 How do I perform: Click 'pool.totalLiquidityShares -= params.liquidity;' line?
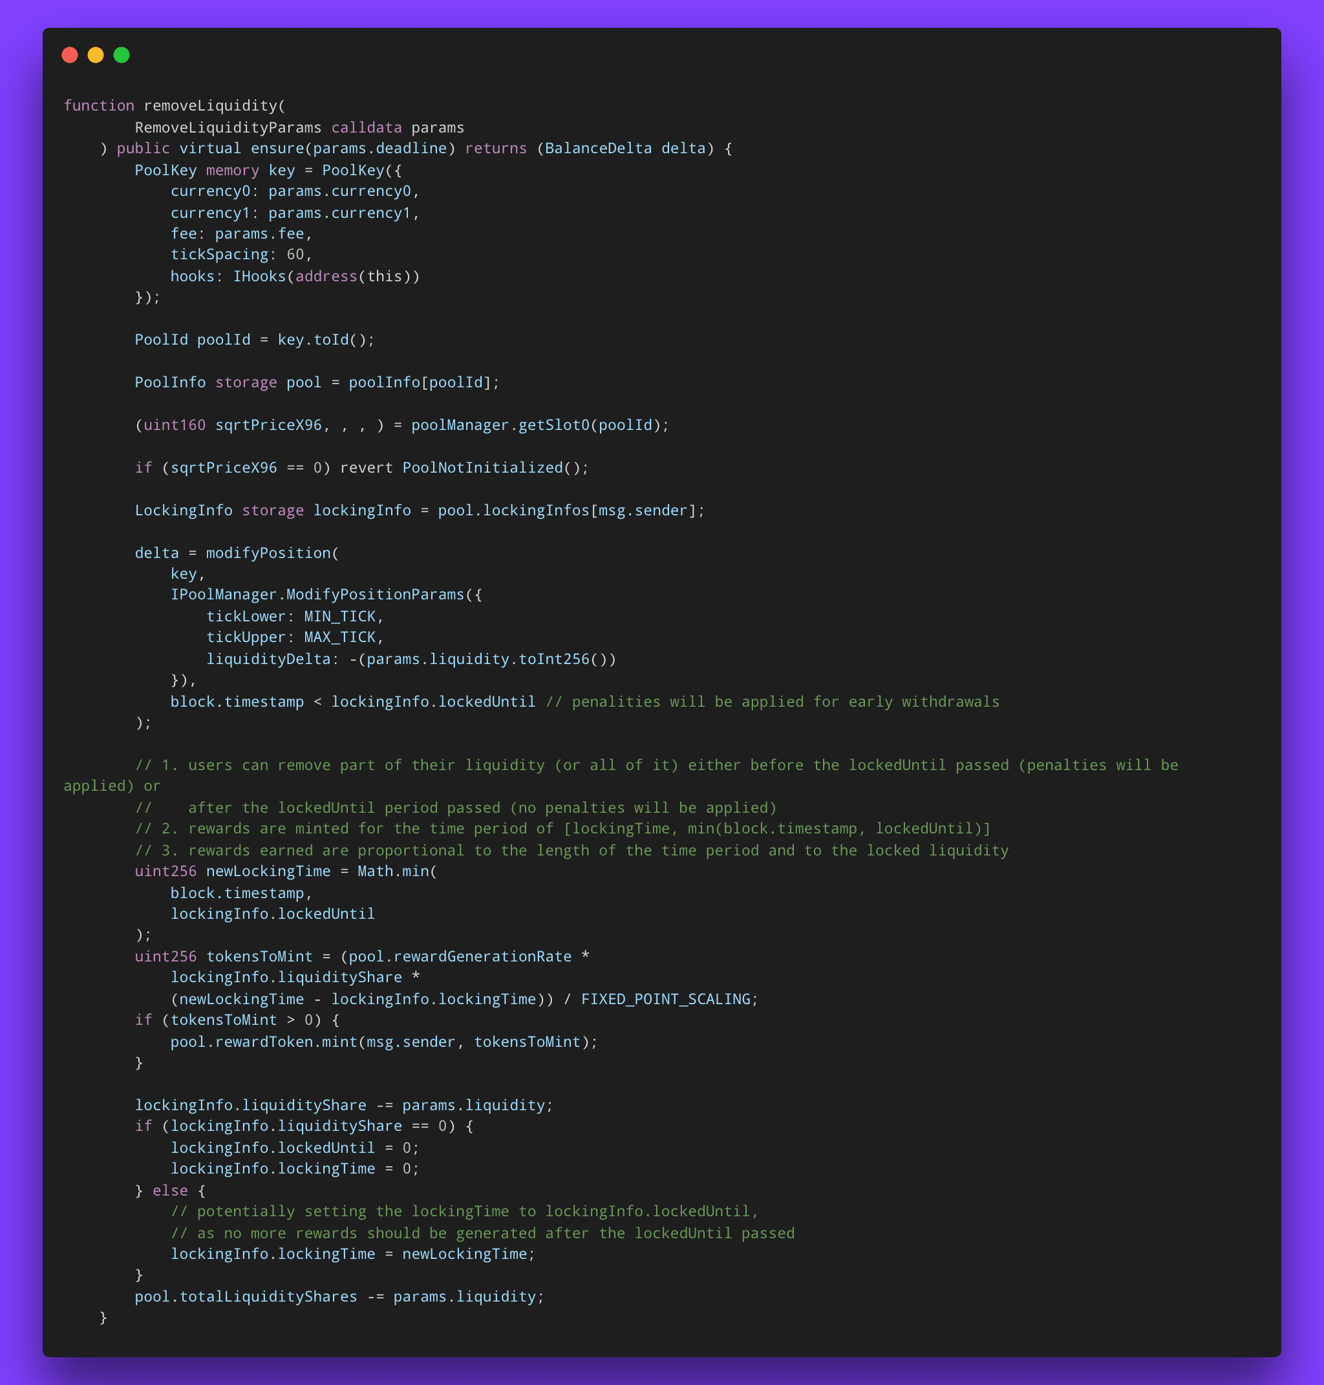339,1297
